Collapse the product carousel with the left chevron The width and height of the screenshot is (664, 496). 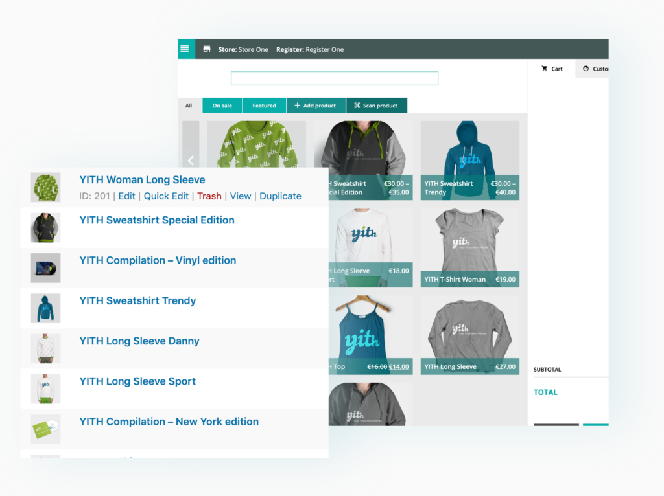pos(191,161)
